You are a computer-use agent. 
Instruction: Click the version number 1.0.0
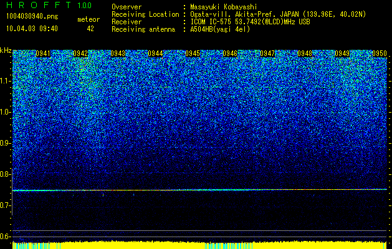[x=85, y=5]
